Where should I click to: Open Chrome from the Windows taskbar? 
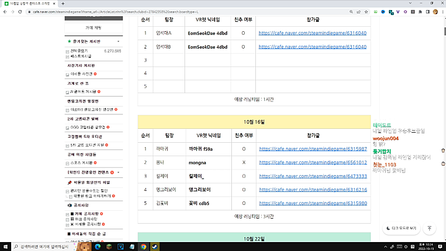tap(143, 246)
